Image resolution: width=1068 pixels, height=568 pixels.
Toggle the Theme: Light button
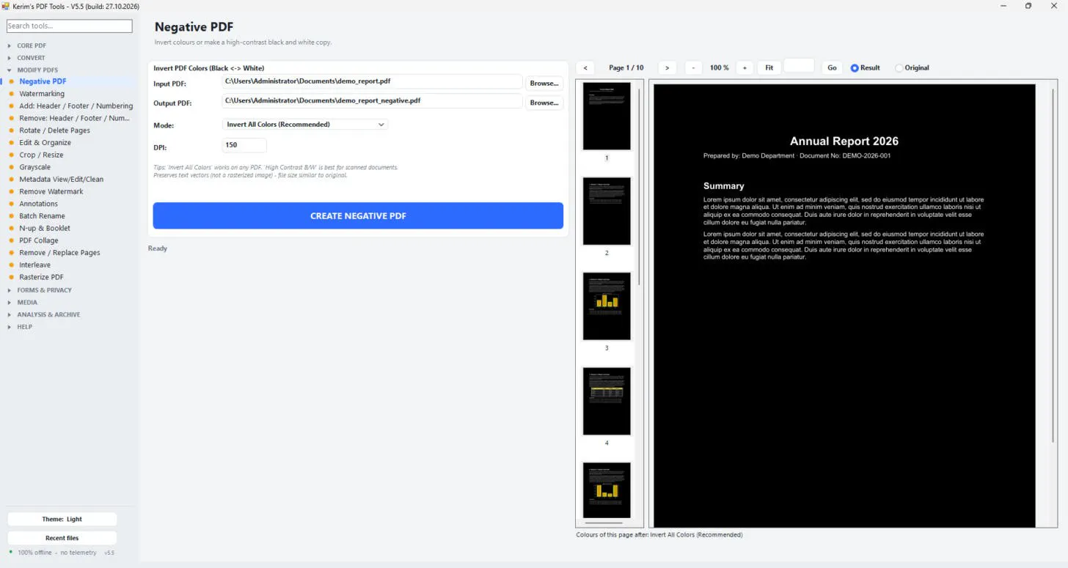[x=62, y=519]
